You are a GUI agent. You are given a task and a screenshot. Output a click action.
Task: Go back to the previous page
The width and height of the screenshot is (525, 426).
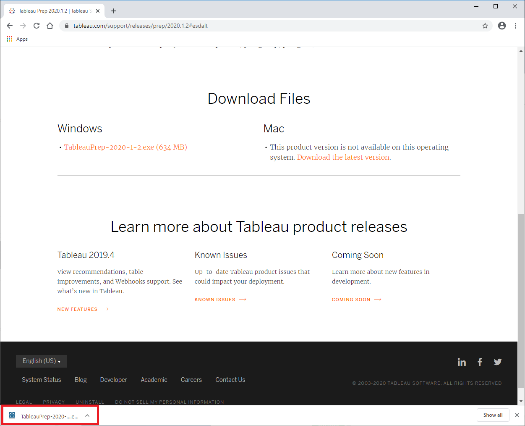click(10, 26)
